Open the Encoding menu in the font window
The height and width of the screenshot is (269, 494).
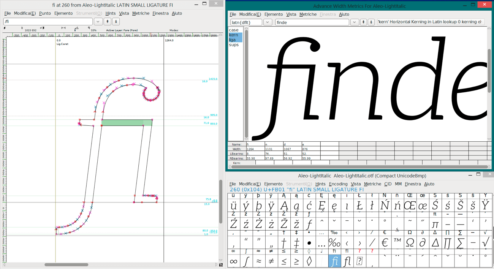click(338, 184)
